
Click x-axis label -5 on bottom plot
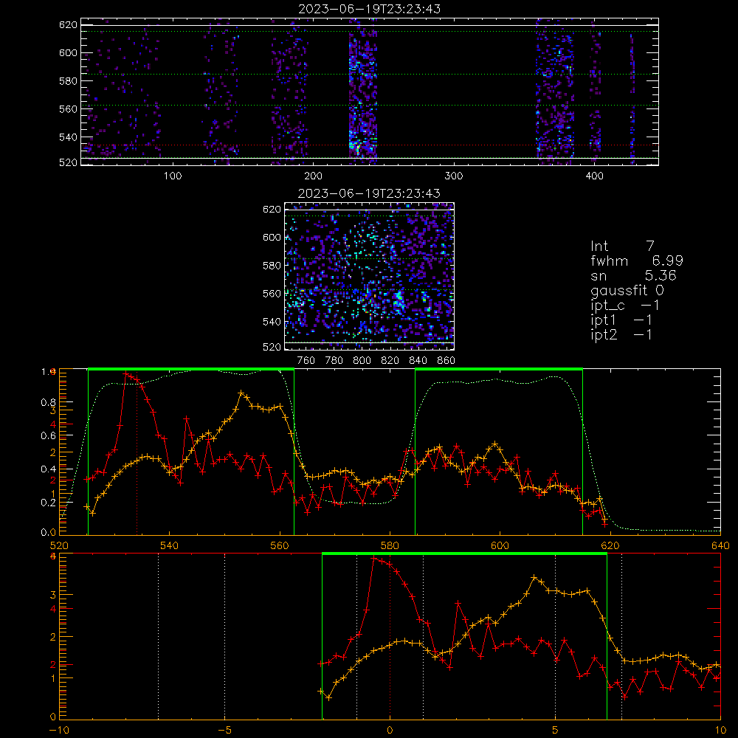coord(225,731)
